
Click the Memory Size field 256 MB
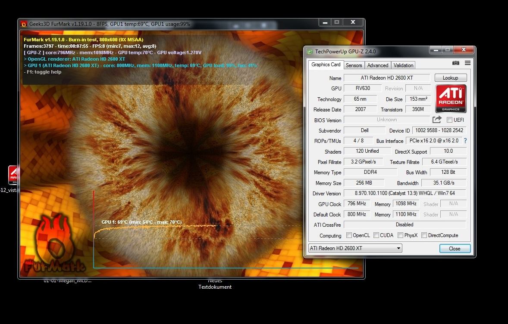pos(364,183)
